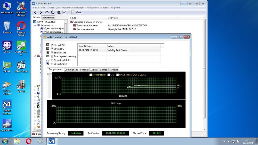The image size is (258, 145).
Task: Click the RU language indicator
Action: [x=223, y=141]
